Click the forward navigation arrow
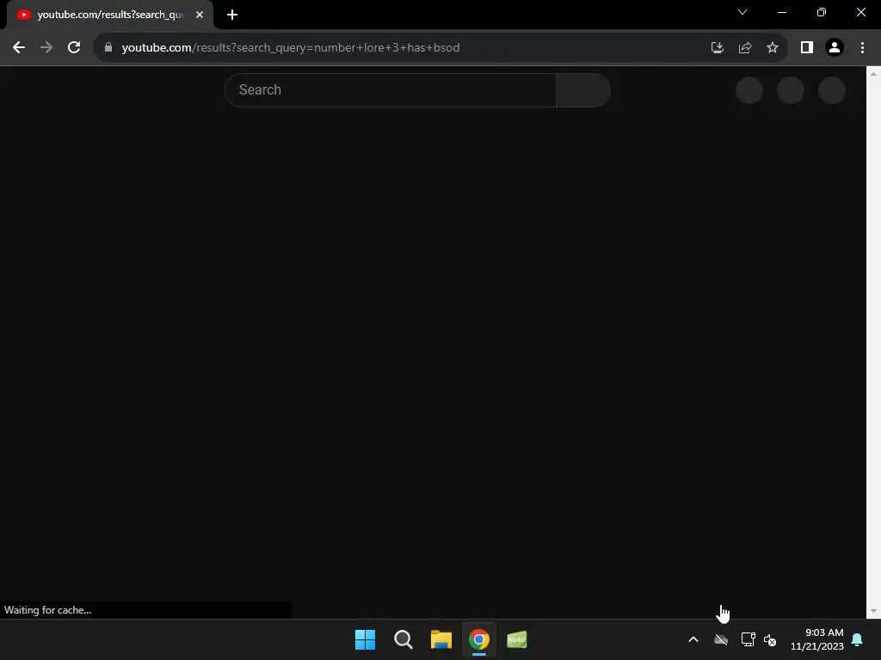This screenshot has width=881, height=660. [46, 48]
